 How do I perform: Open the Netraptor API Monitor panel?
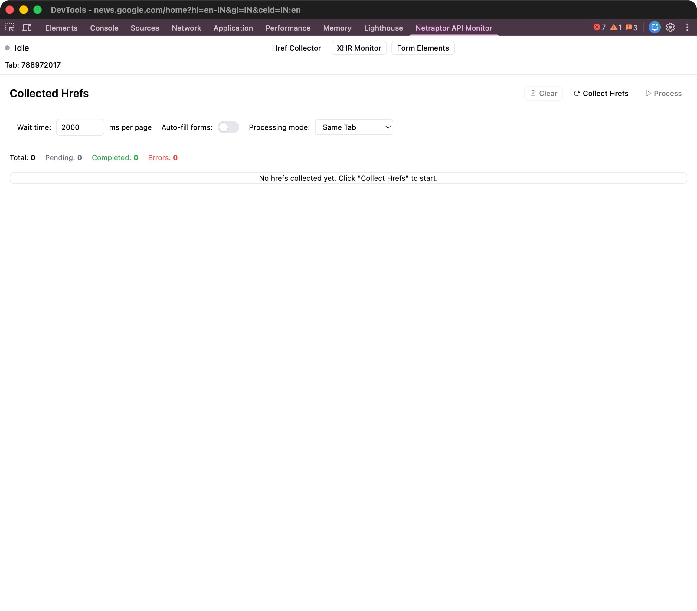tap(453, 28)
